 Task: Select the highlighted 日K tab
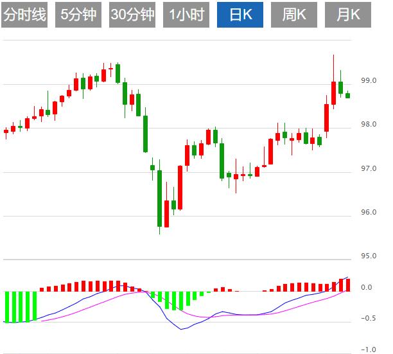click(240, 15)
